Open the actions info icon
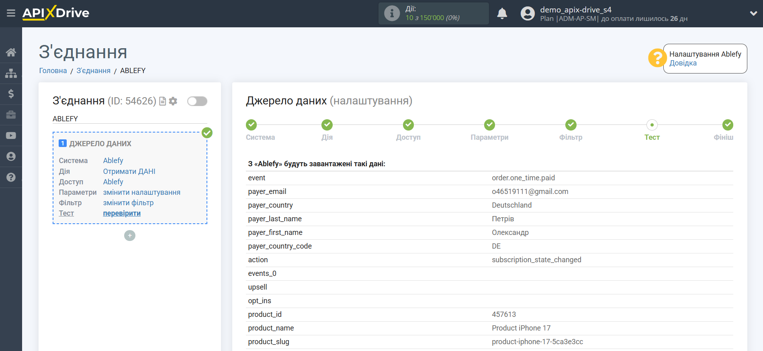Image resolution: width=763 pixels, height=351 pixels. tap(392, 13)
